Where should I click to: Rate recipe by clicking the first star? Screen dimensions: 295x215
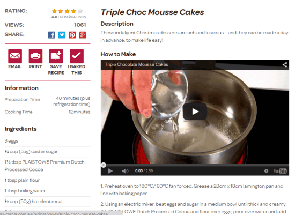[55, 11]
